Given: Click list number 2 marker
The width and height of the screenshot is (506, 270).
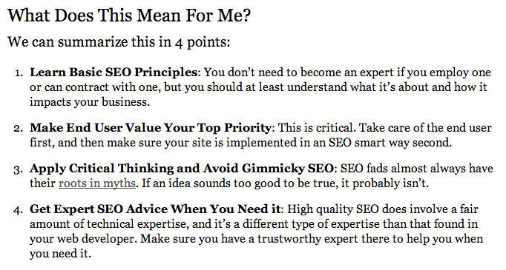Looking at the screenshot, I should click(19, 129).
